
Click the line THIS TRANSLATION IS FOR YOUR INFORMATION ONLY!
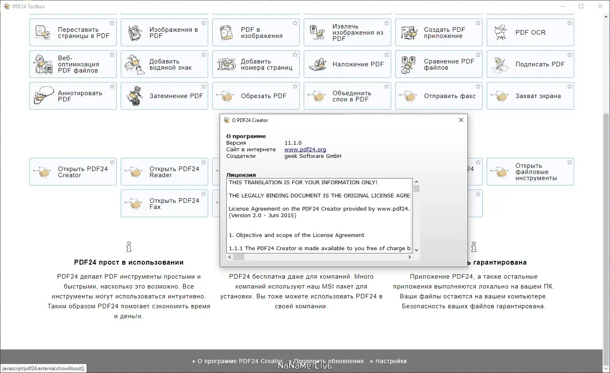click(x=303, y=182)
